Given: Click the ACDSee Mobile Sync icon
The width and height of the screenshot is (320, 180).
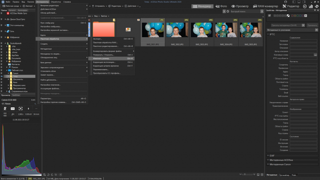Looking at the screenshot, I should (8, 13).
